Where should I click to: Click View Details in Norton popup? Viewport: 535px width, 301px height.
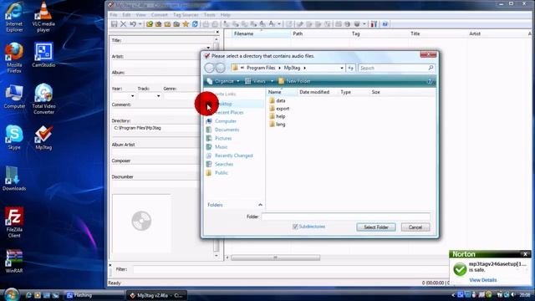point(483,280)
